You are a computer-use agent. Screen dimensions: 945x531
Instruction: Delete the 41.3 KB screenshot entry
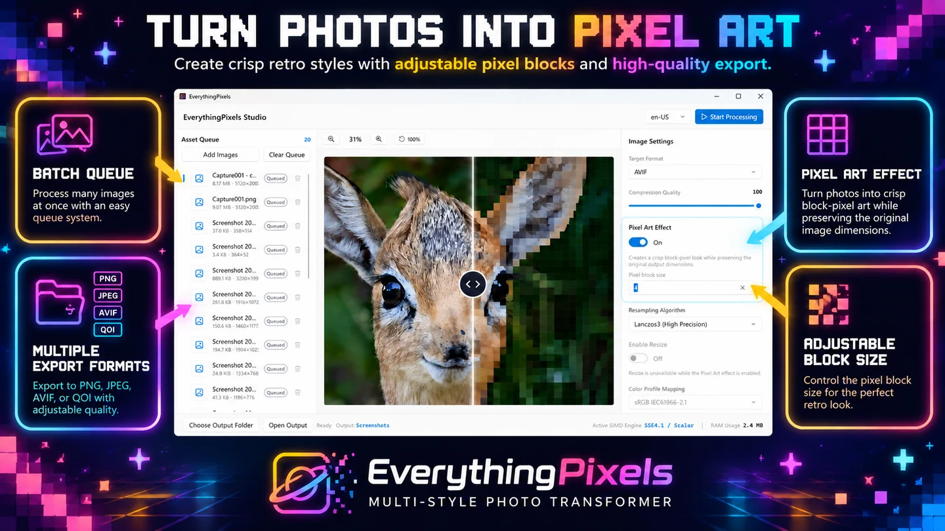(297, 393)
